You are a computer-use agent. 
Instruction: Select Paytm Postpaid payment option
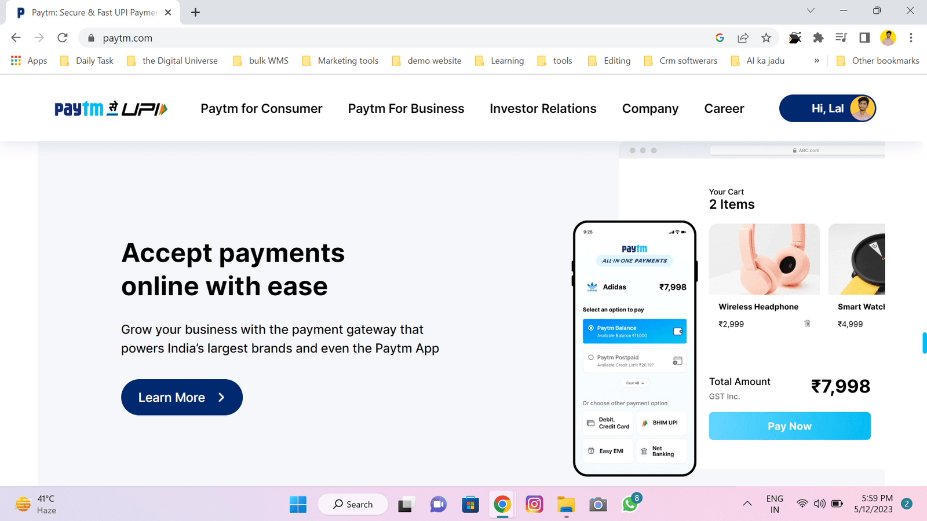tap(634, 361)
